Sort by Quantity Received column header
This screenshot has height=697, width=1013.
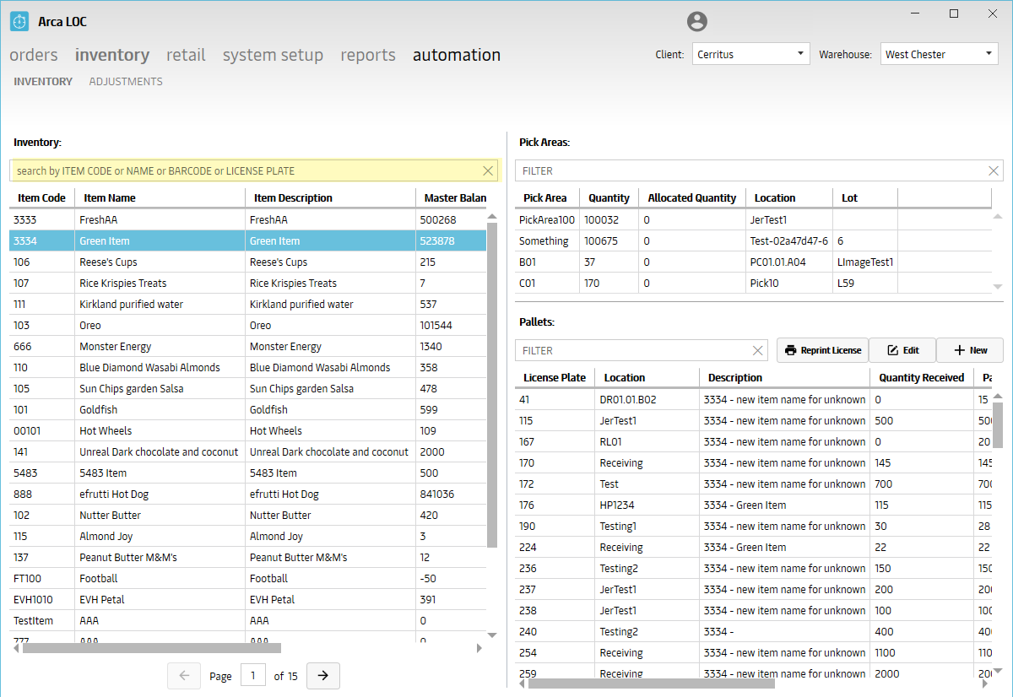tap(922, 378)
